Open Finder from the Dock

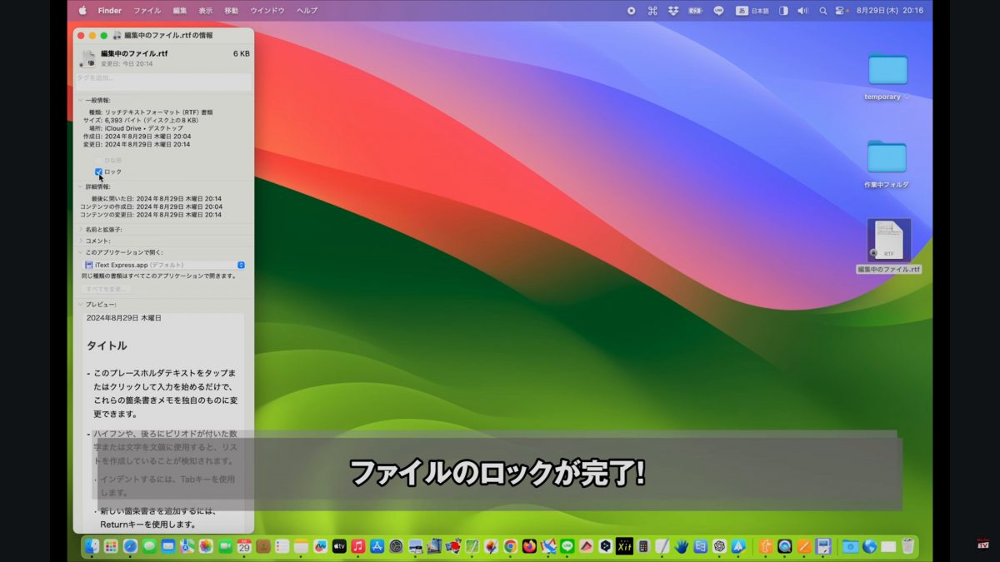[x=92, y=546]
